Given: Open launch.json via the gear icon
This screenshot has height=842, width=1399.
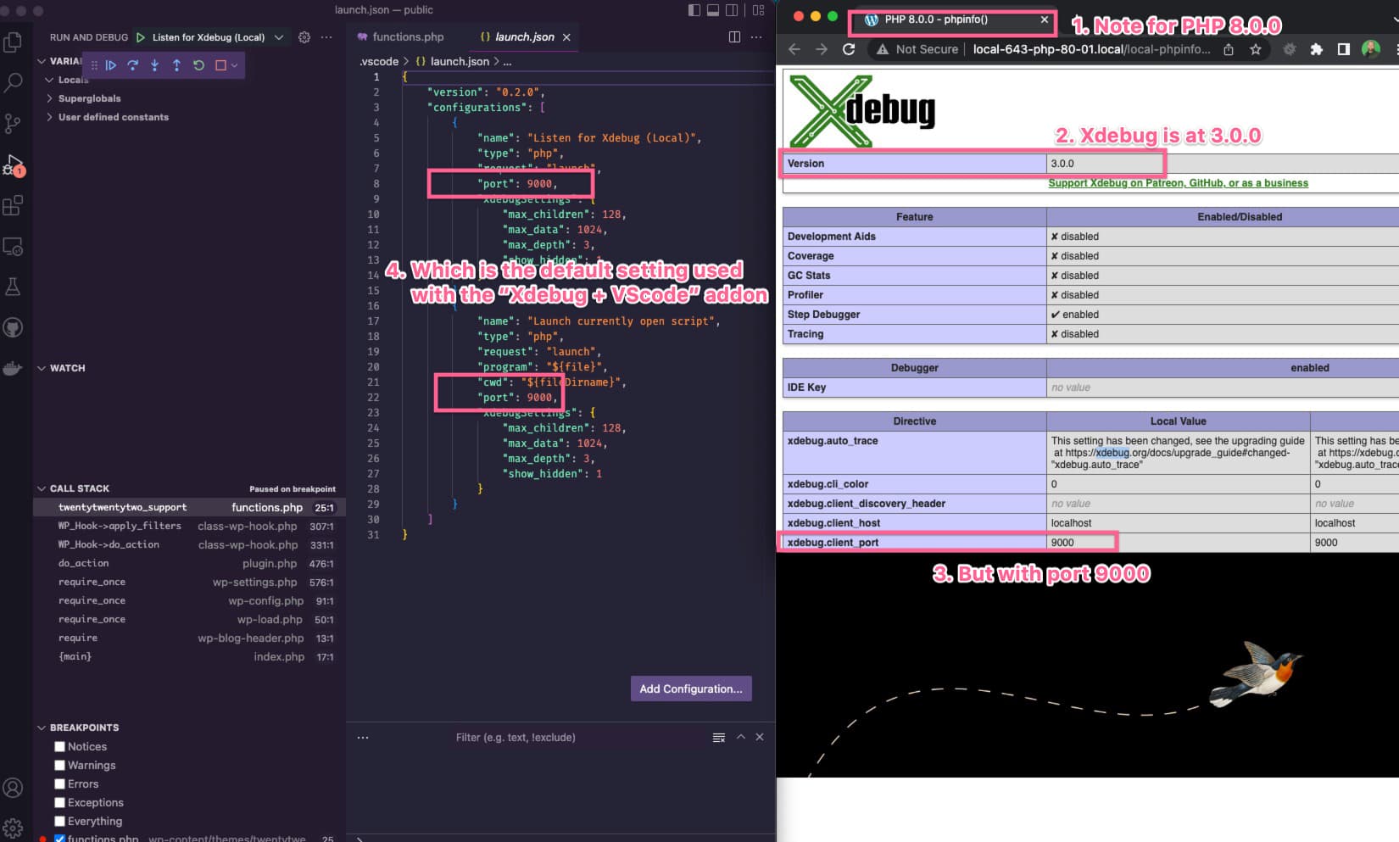Looking at the screenshot, I should (x=304, y=37).
